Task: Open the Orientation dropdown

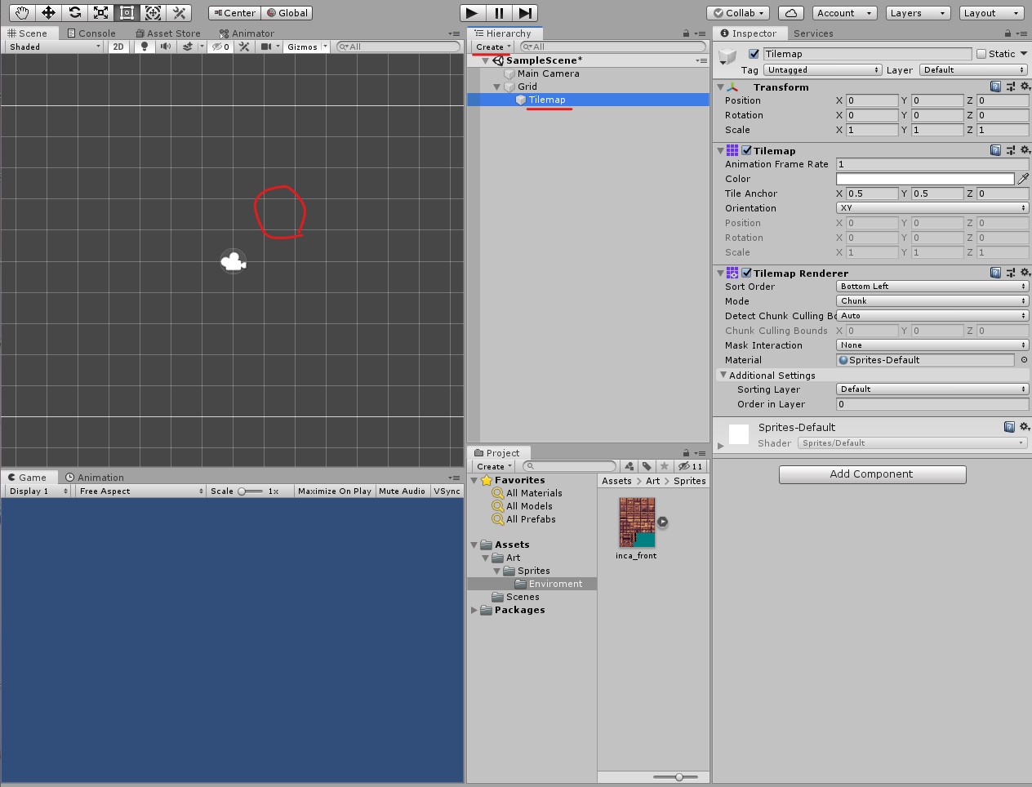Action: 932,207
